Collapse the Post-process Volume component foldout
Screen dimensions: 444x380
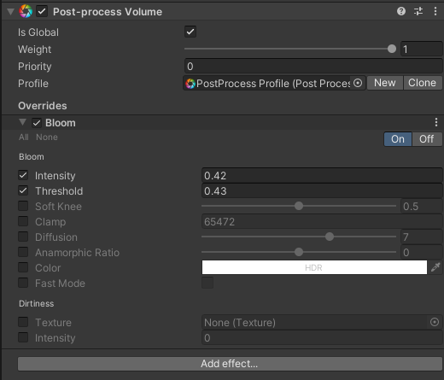pos(10,12)
